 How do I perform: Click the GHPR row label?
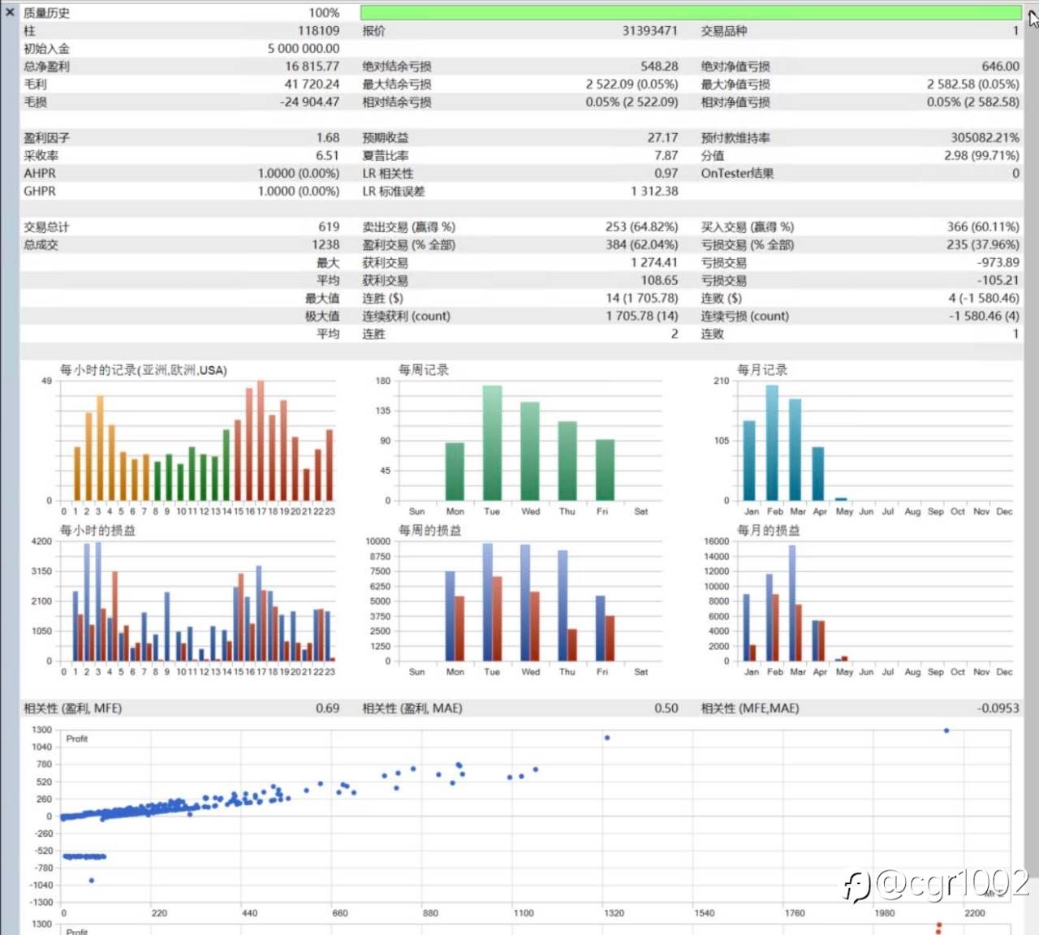[x=40, y=192]
